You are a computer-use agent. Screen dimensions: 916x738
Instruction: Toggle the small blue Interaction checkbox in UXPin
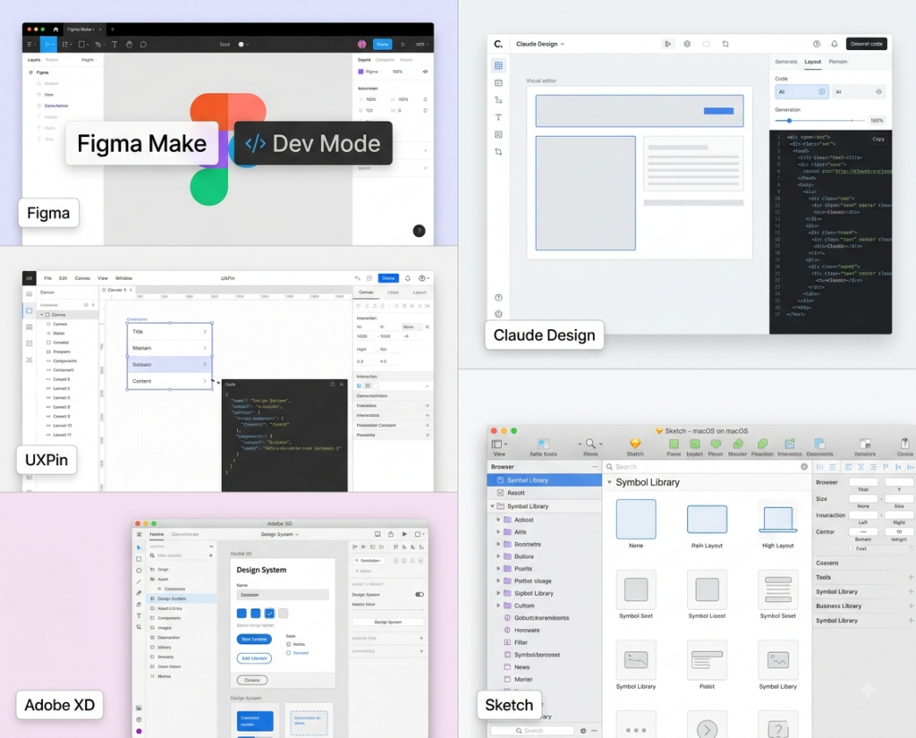[360, 386]
